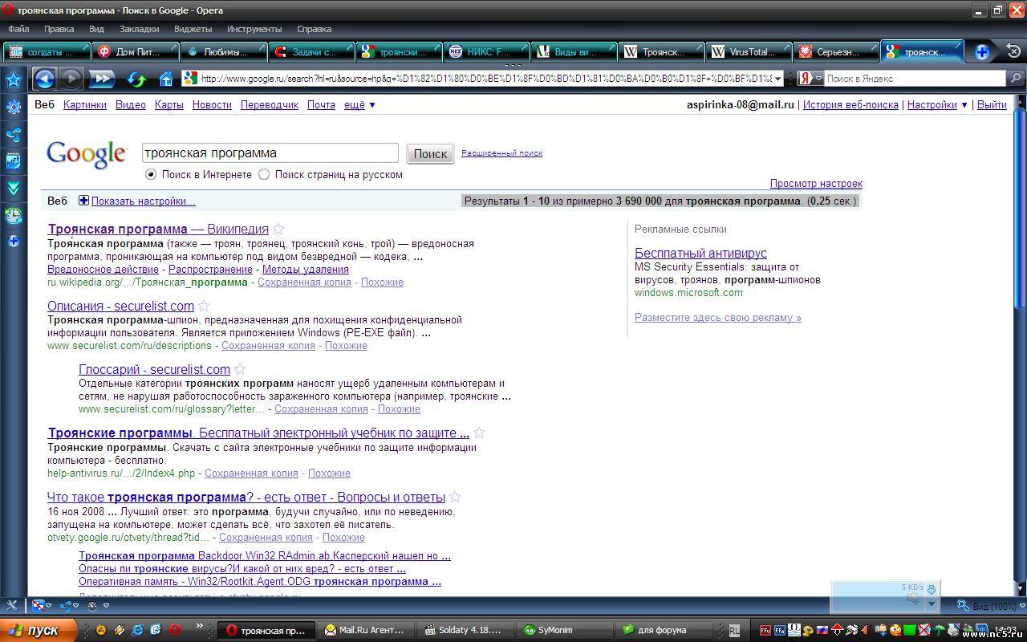Screen dimensions: 1027x642
Task: Open the Виджеты menu
Action: coord(193,29)
